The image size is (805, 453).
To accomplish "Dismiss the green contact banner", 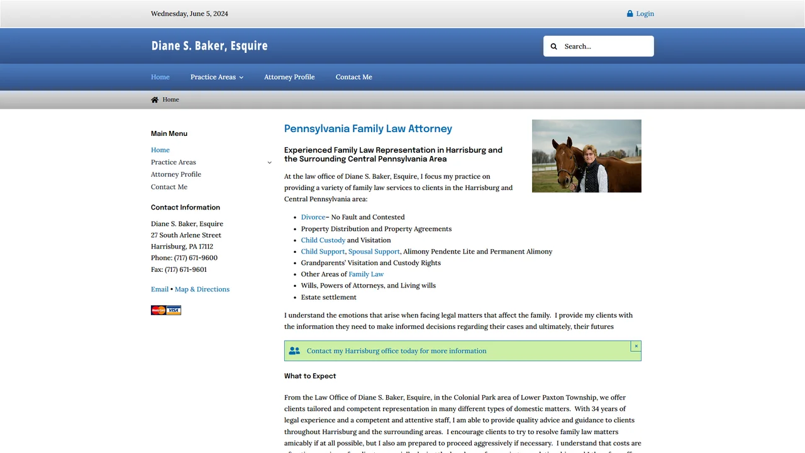I will (636, 346).
